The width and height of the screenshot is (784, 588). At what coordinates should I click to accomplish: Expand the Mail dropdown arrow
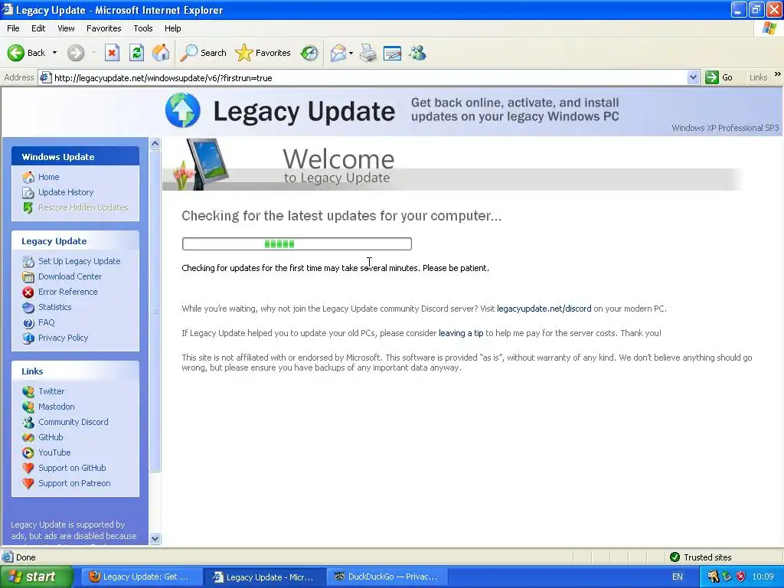[351, 53]
